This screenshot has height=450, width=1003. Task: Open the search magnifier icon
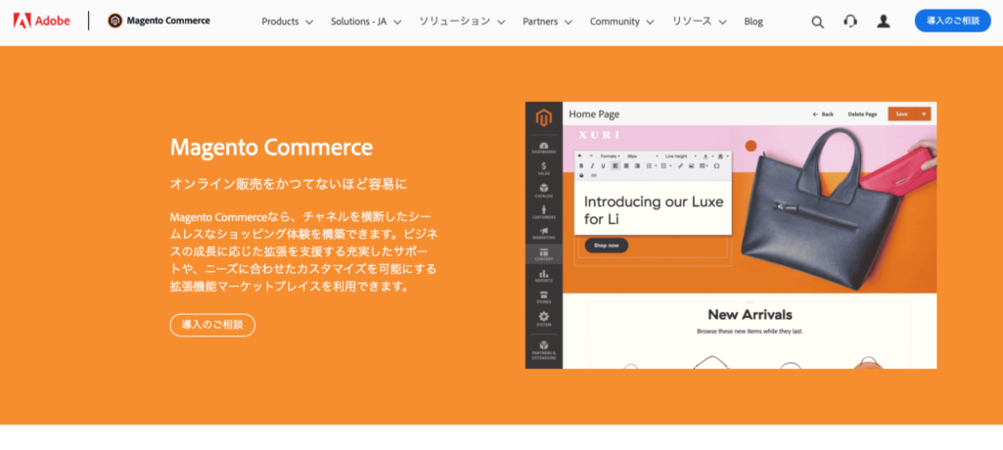point(817,22)
